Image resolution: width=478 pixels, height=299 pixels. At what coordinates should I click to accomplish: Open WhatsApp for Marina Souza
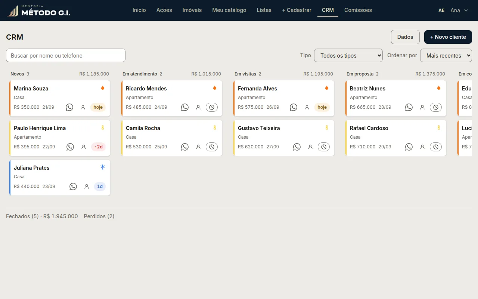(69, 107)
